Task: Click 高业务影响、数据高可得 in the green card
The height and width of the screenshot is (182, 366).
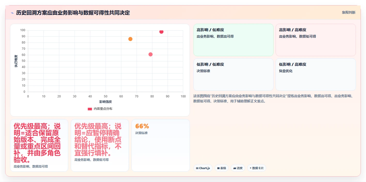Action: [x=215, y=37]
